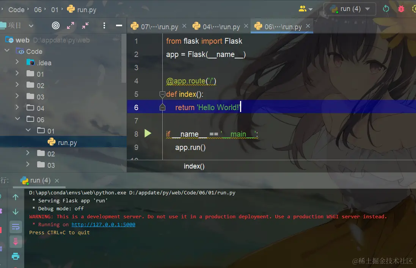Hide the project tool window

point(119,25)
